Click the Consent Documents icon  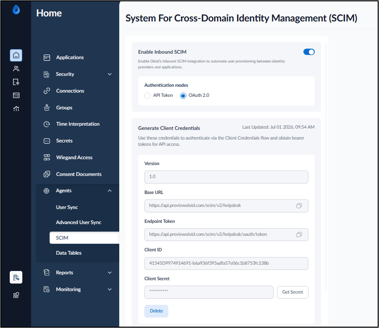[47, 174]
